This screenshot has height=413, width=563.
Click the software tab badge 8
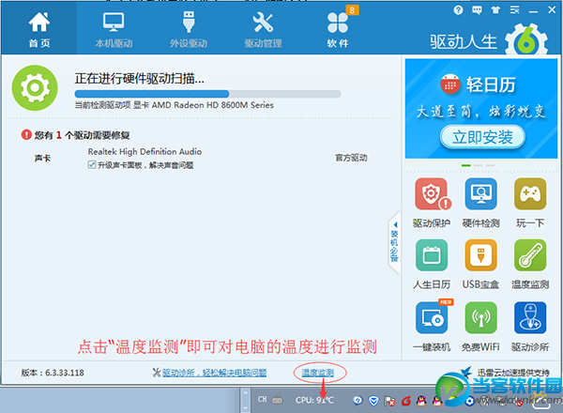[x=352, y=10]
